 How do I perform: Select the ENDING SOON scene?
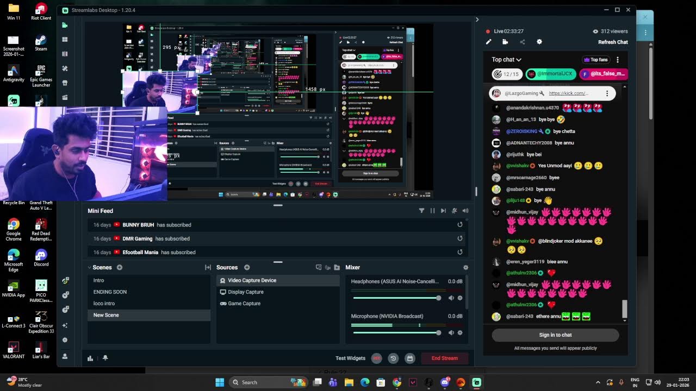pyautogui.click(x=148, y=292)
